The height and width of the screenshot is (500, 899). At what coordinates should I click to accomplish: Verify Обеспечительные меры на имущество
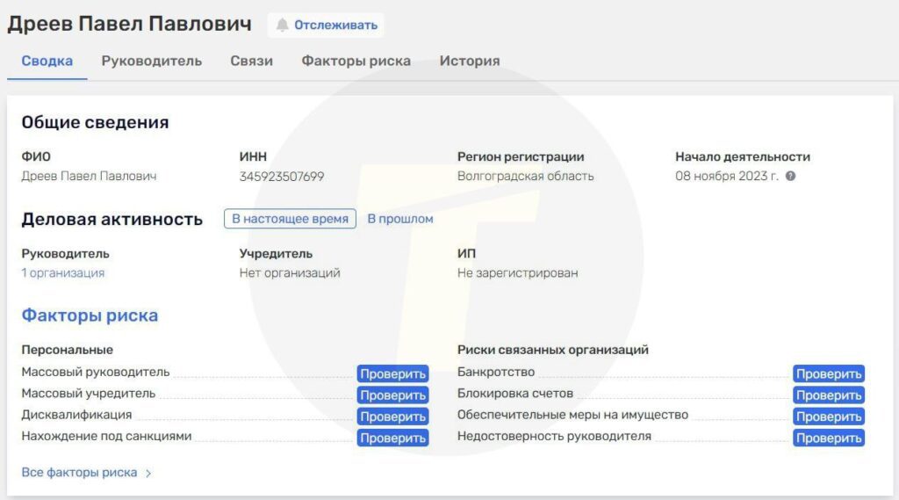point(828,417)
